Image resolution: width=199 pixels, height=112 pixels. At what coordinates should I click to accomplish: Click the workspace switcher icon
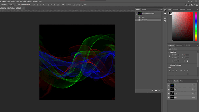pyautogui.click(x=192, y=5)
